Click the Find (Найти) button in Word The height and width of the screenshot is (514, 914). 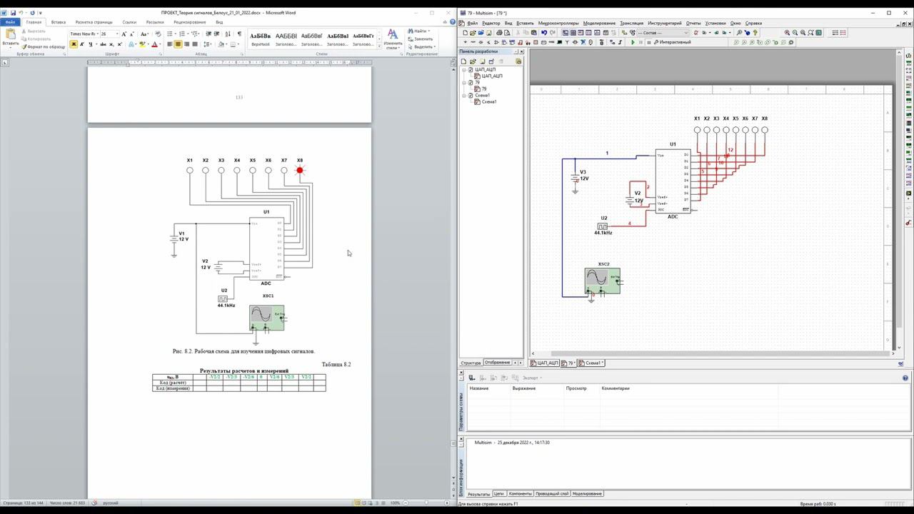click(x=420, y=31)
